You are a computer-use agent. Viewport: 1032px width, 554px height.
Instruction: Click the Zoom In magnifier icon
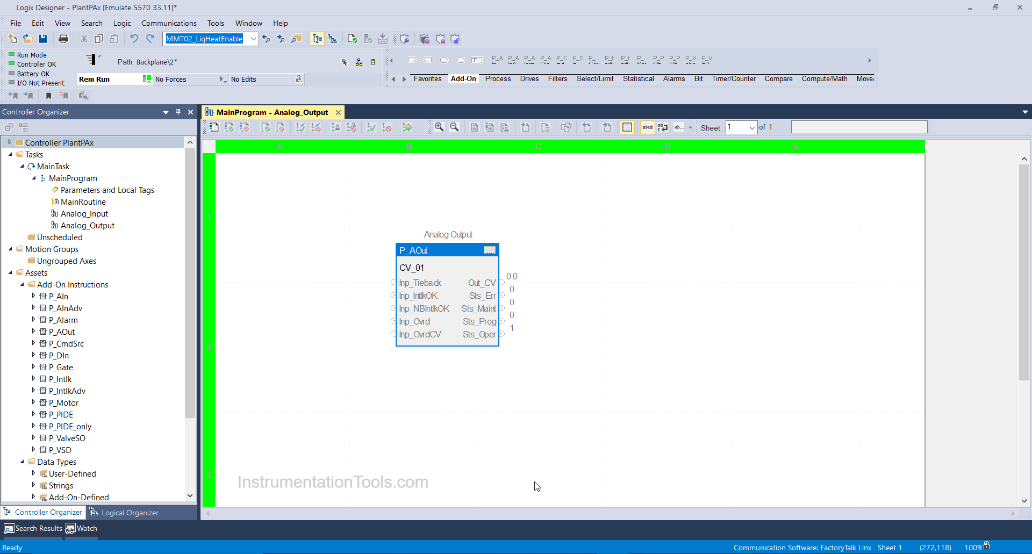[439, 127]
